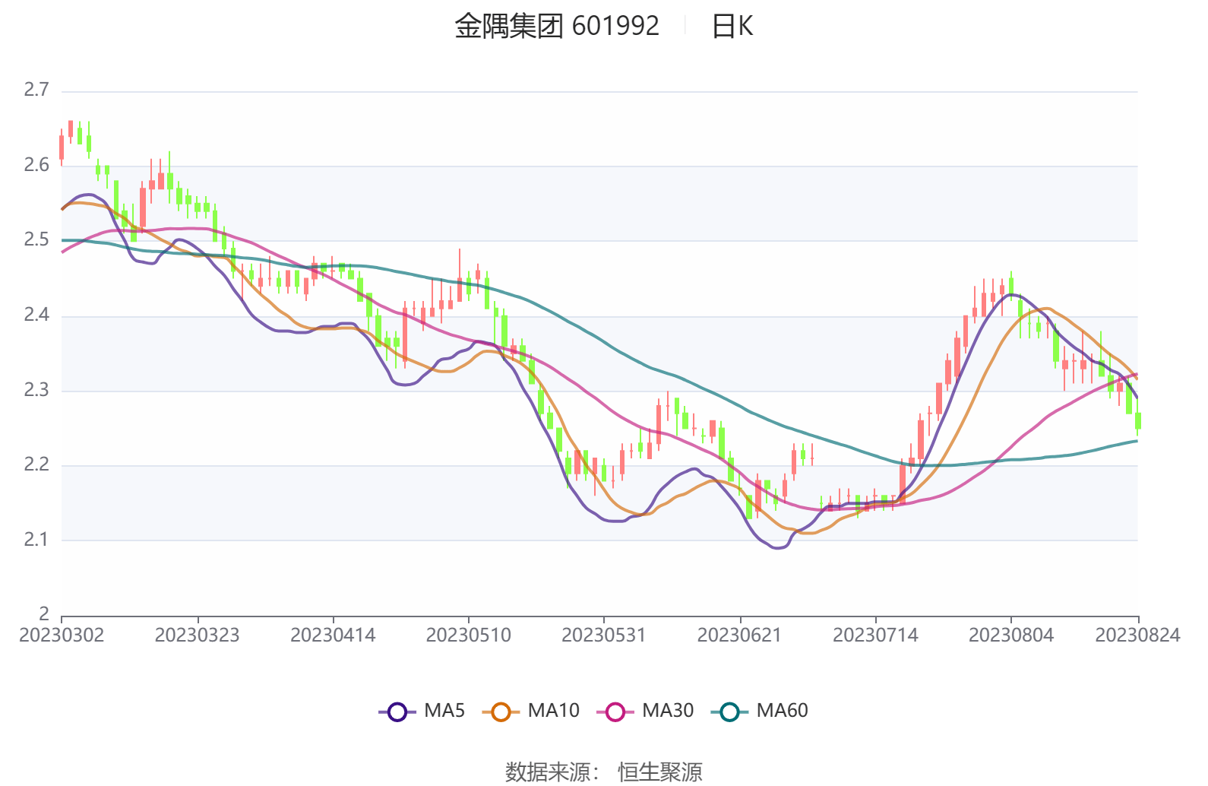Viewport: 1208px width, 786px height.
Task: Click the 20230323 date label
Action: [198, 635]
